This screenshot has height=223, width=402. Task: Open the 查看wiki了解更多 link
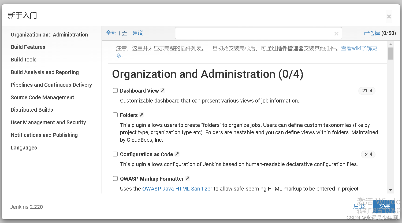point(359,48)
